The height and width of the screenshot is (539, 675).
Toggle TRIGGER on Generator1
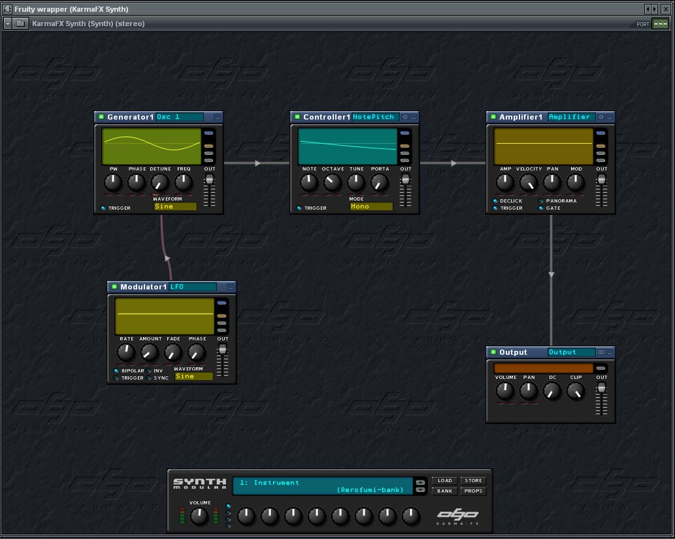coord(103,208)
